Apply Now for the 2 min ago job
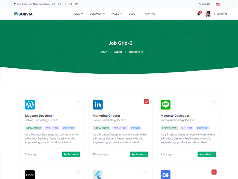Viewport: 238px width, 179px height. tap(71, 154)
